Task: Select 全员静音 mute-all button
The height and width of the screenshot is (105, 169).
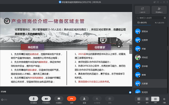Action: [x=97, y=99]
